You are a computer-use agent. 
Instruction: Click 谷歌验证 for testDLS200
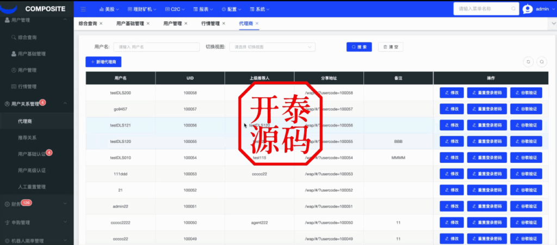point(526,93)
